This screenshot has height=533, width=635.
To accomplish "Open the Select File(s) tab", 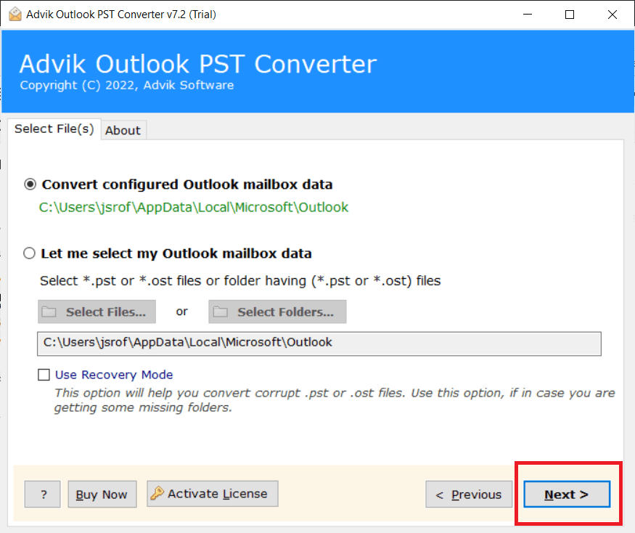I will (x=54, y=129).
